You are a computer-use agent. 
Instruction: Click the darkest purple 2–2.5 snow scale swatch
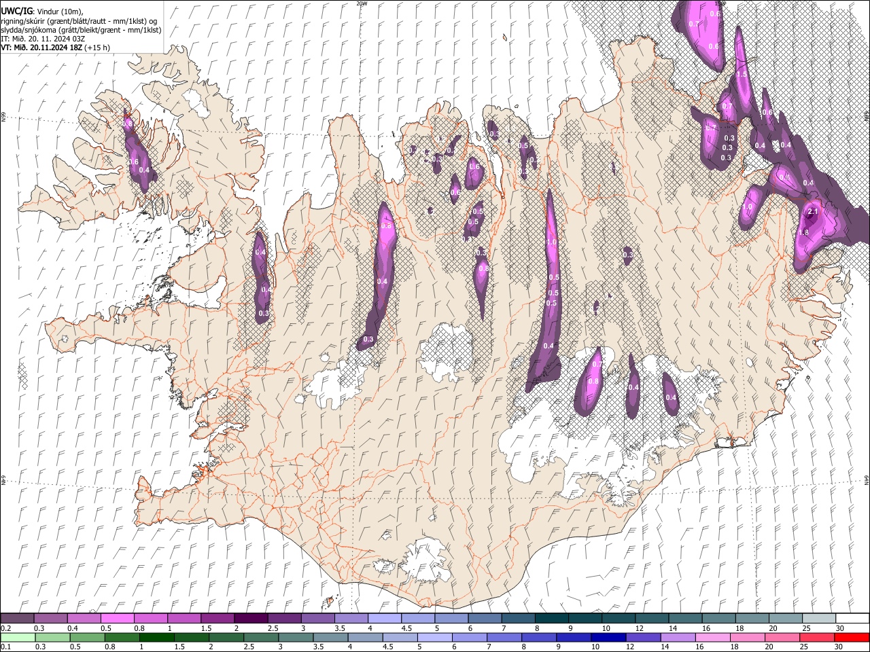coord(250,618)
